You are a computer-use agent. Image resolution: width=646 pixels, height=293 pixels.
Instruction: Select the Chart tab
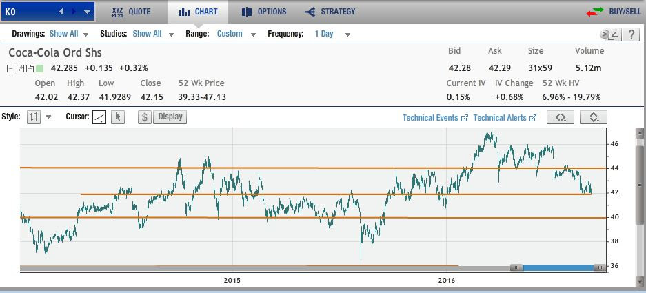tap(198, 12)
